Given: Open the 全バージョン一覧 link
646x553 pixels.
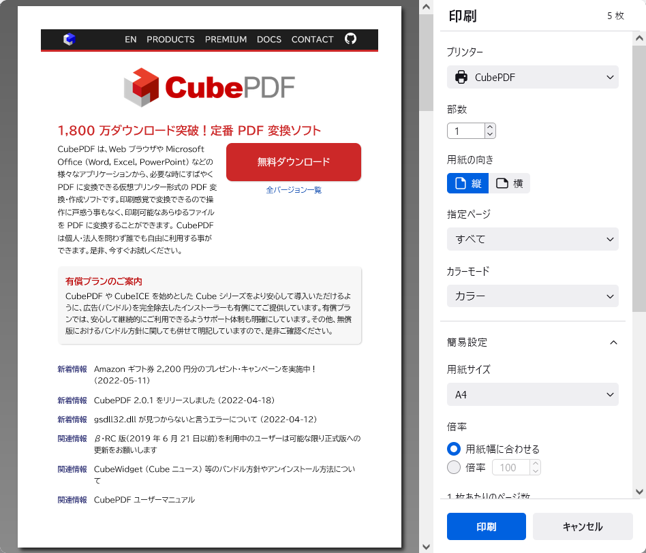Looking at the screenshot, I should 293,189.
